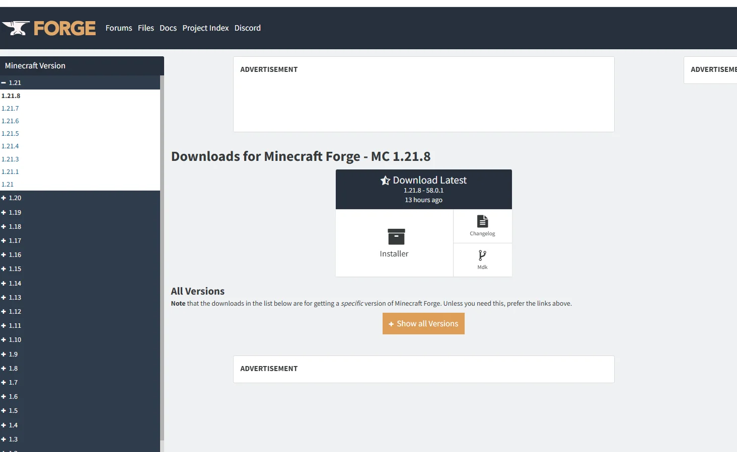
Task: Click the Downloads for Minecraft Forge heading
Action: [x=301, y=156]
